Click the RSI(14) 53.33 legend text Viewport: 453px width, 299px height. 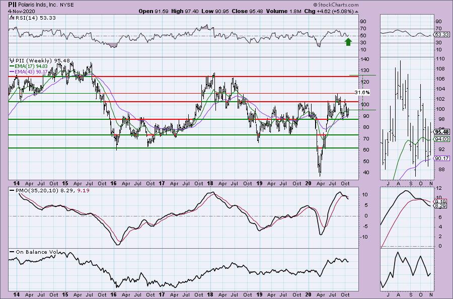tap(35, 18)
